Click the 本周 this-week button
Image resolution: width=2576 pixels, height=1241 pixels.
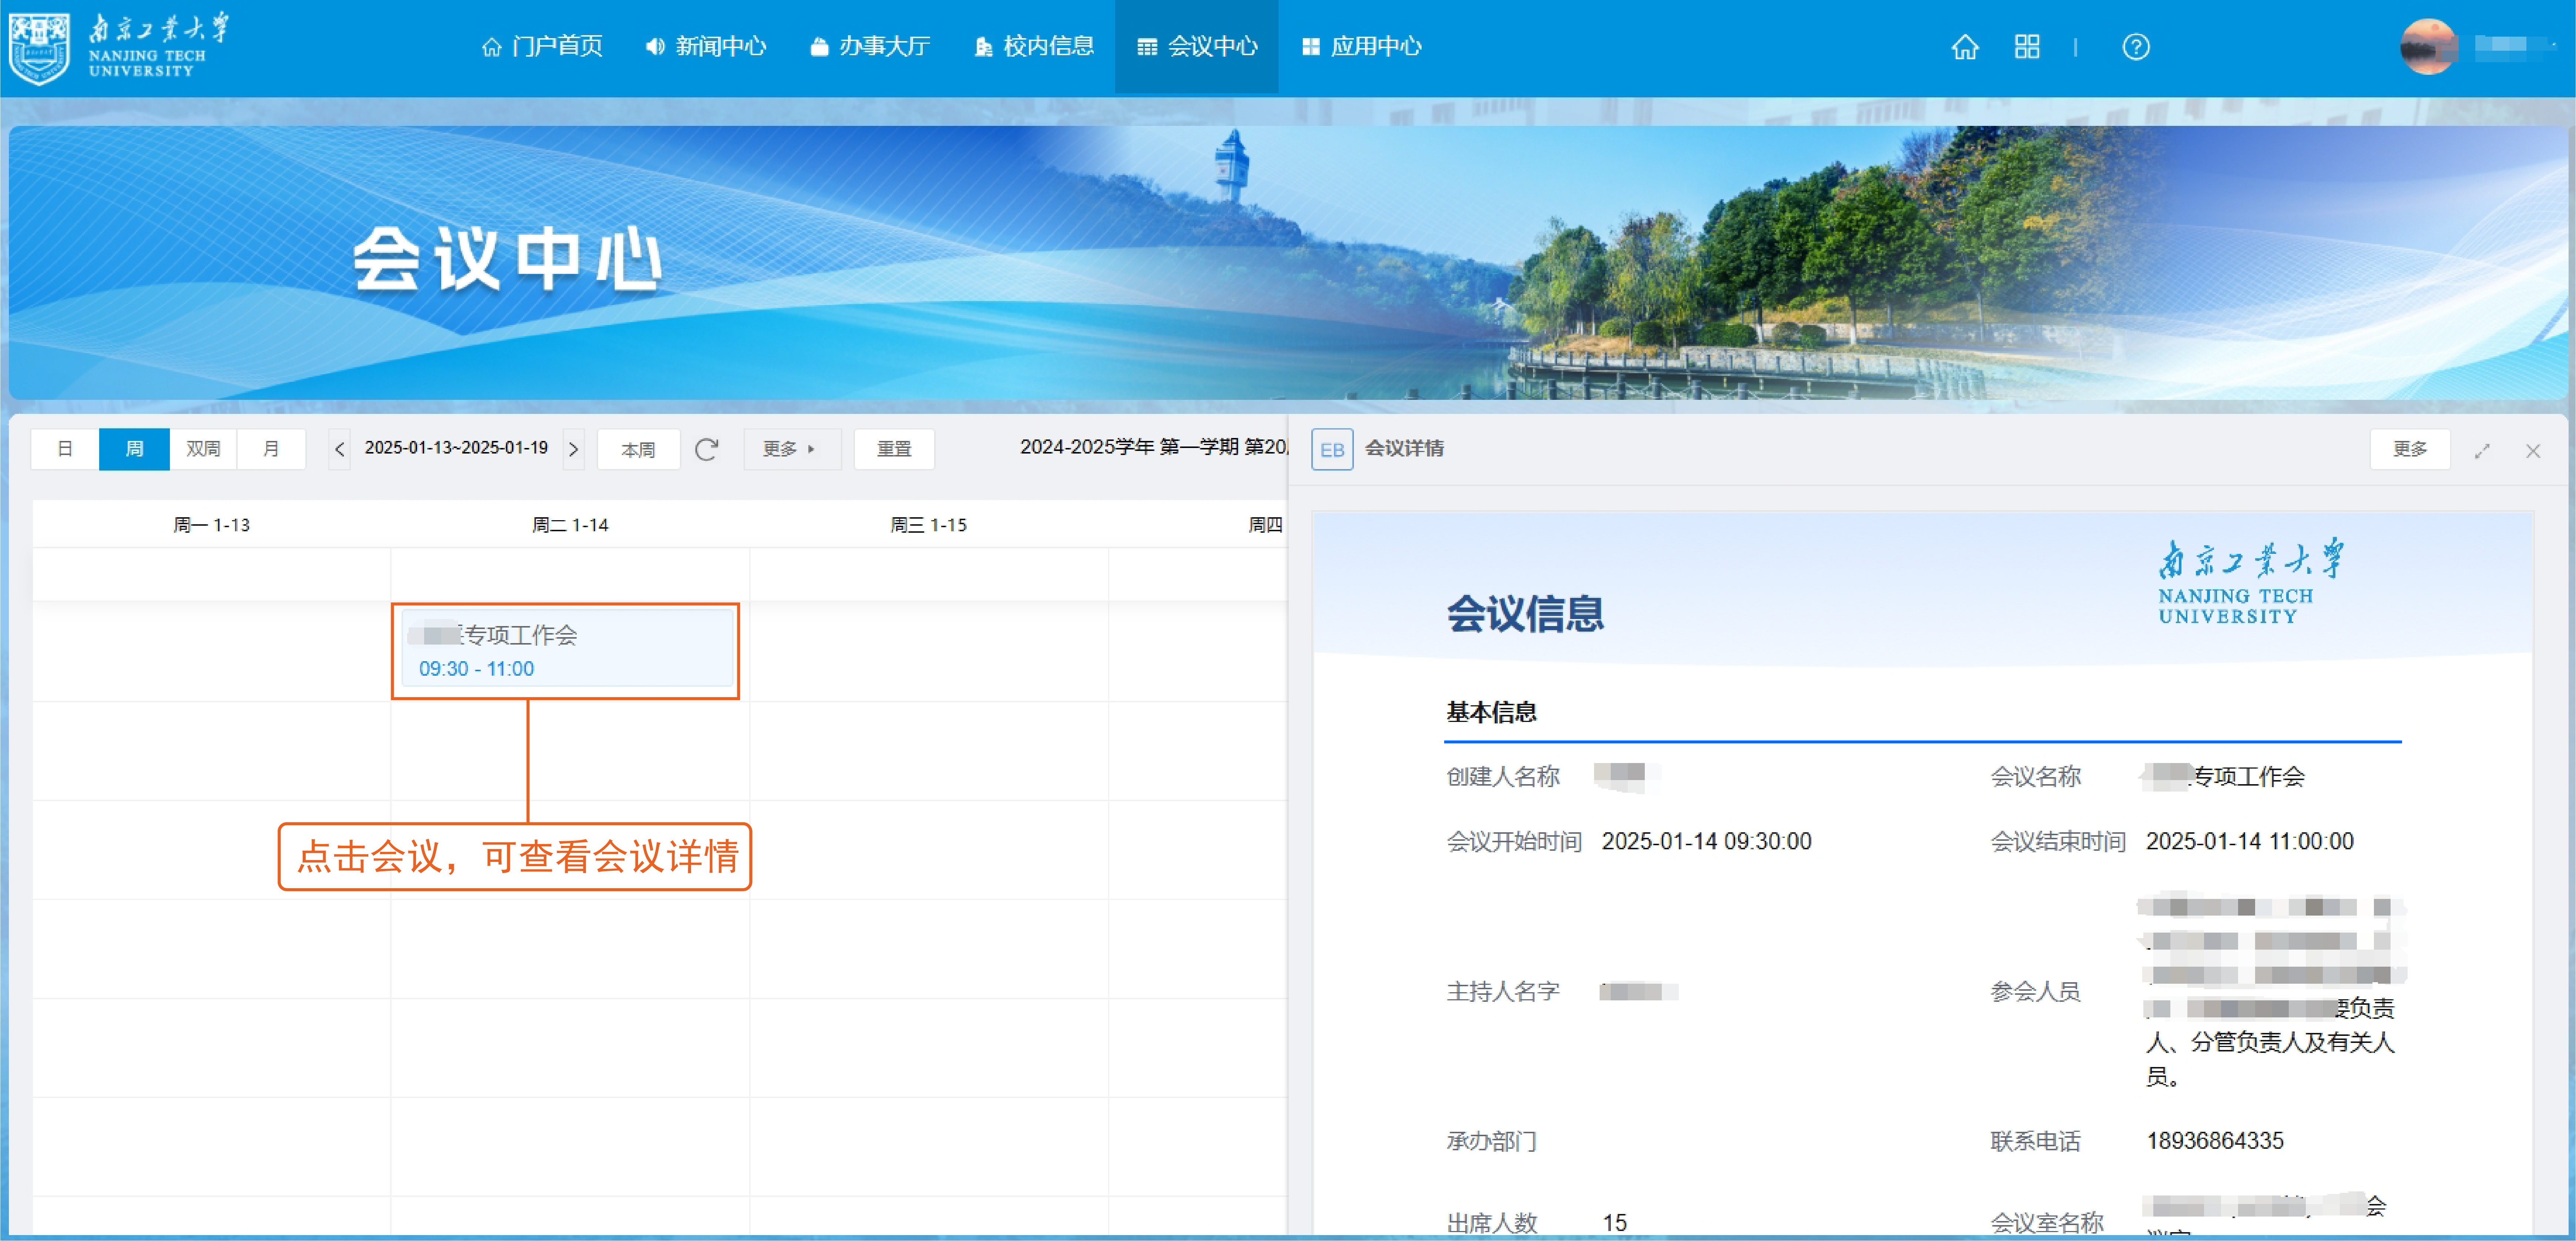pos(638,449)
